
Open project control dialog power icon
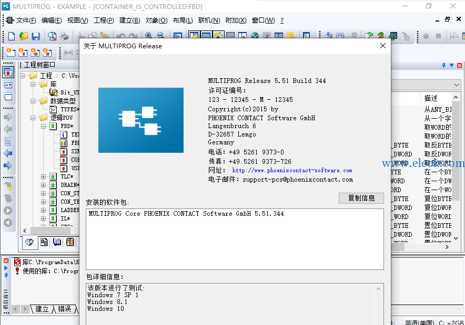coord(393,36)
